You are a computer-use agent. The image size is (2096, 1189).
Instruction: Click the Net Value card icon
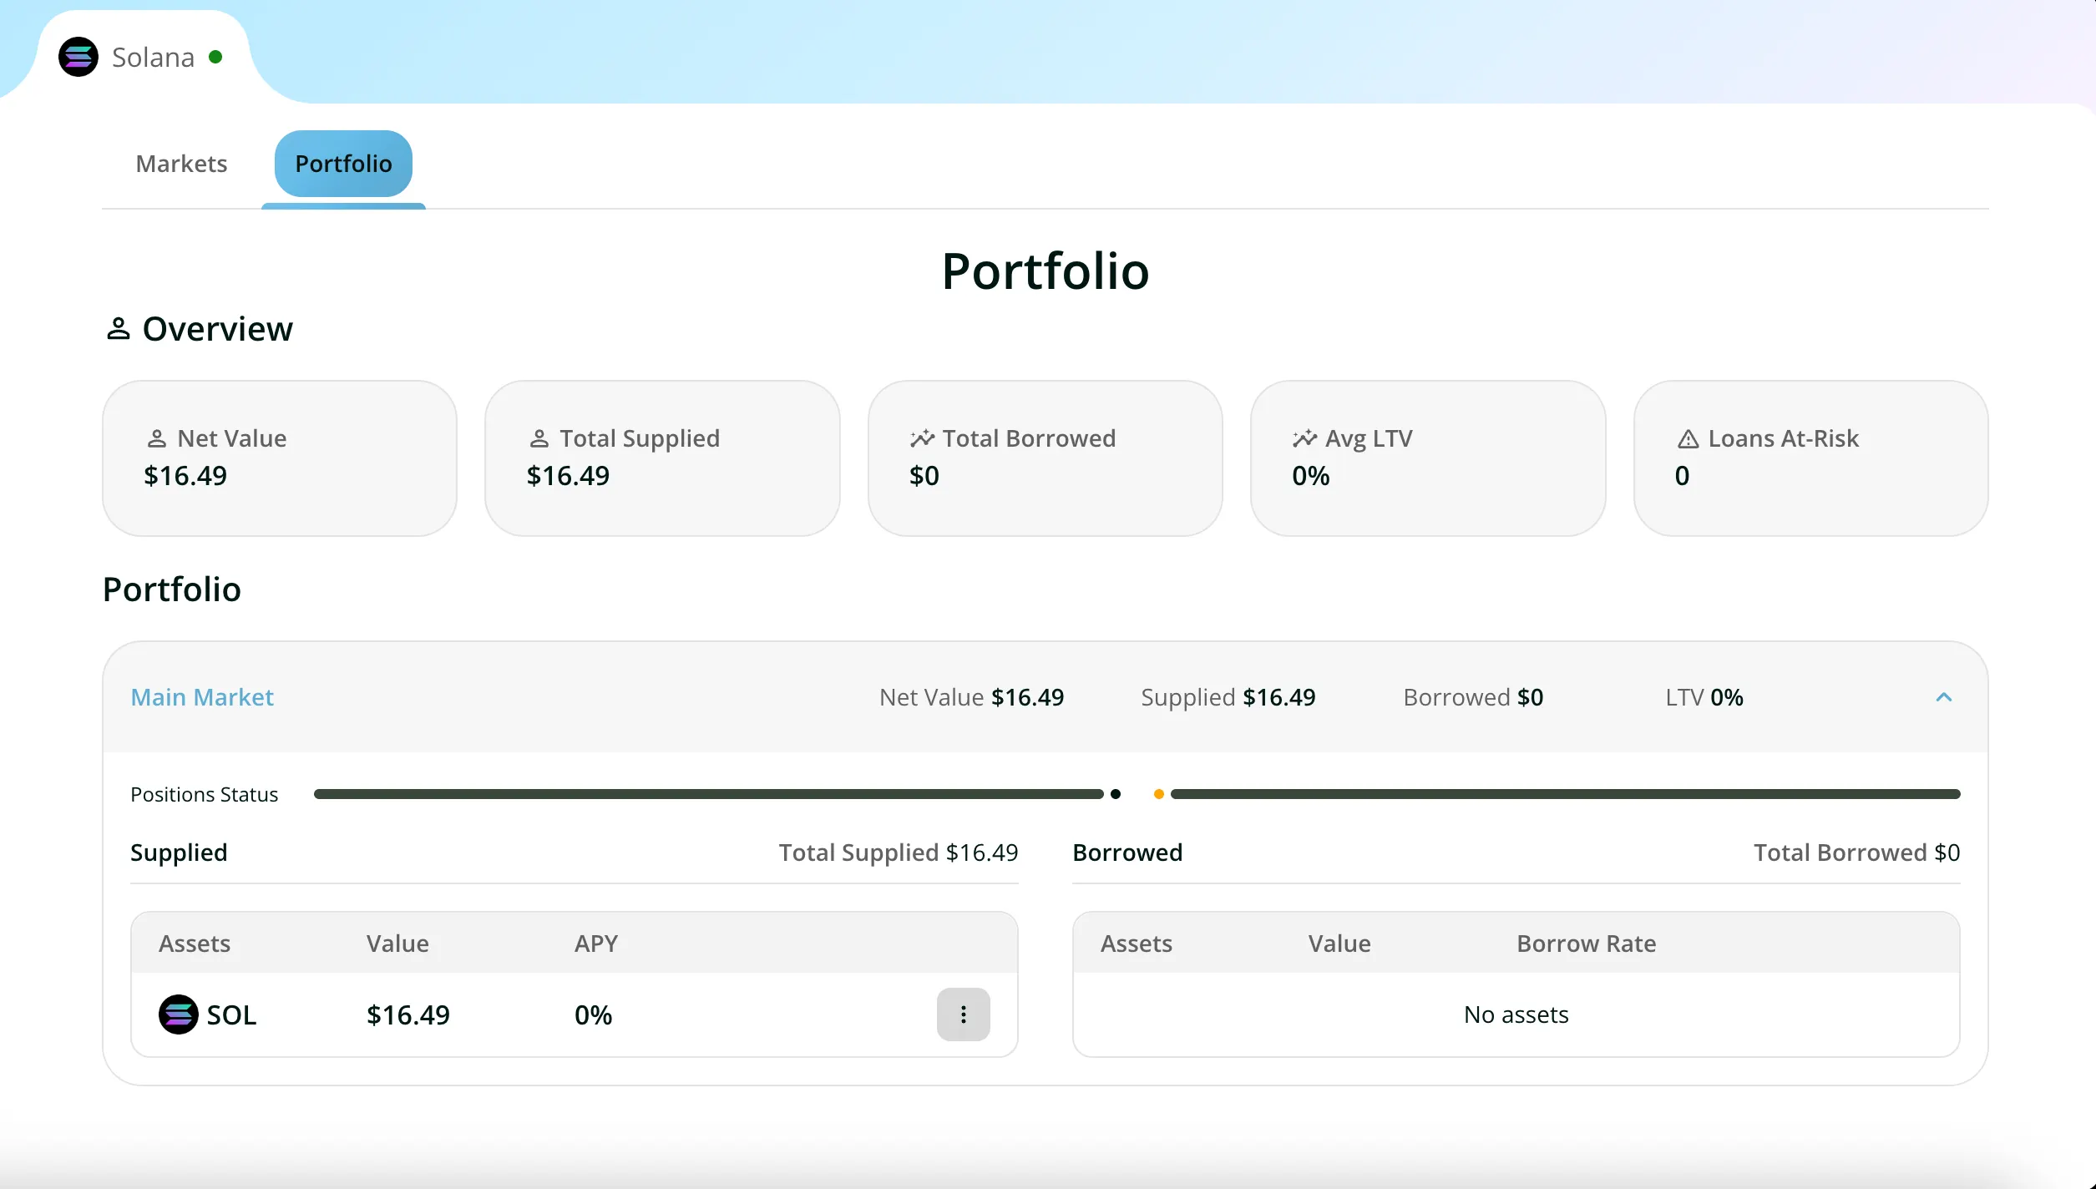coord(156,438)
